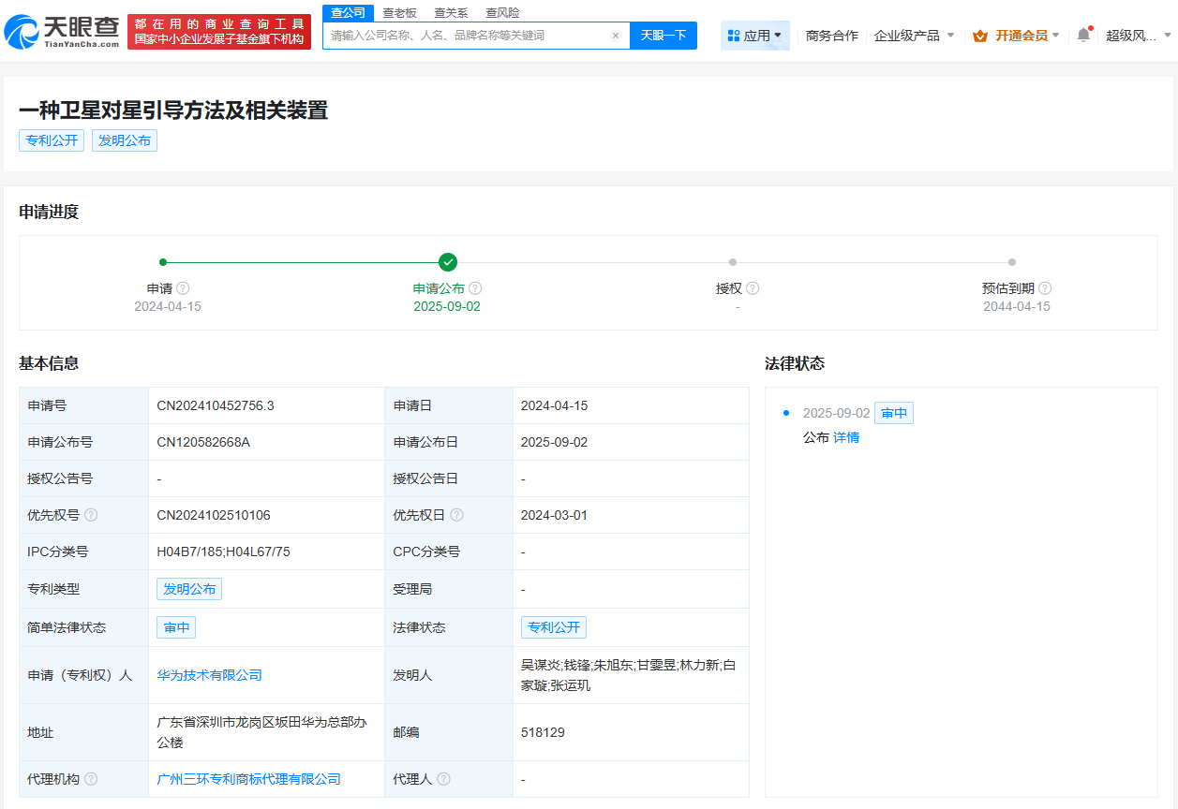Clear the search box via the X icon

point(615,35)
